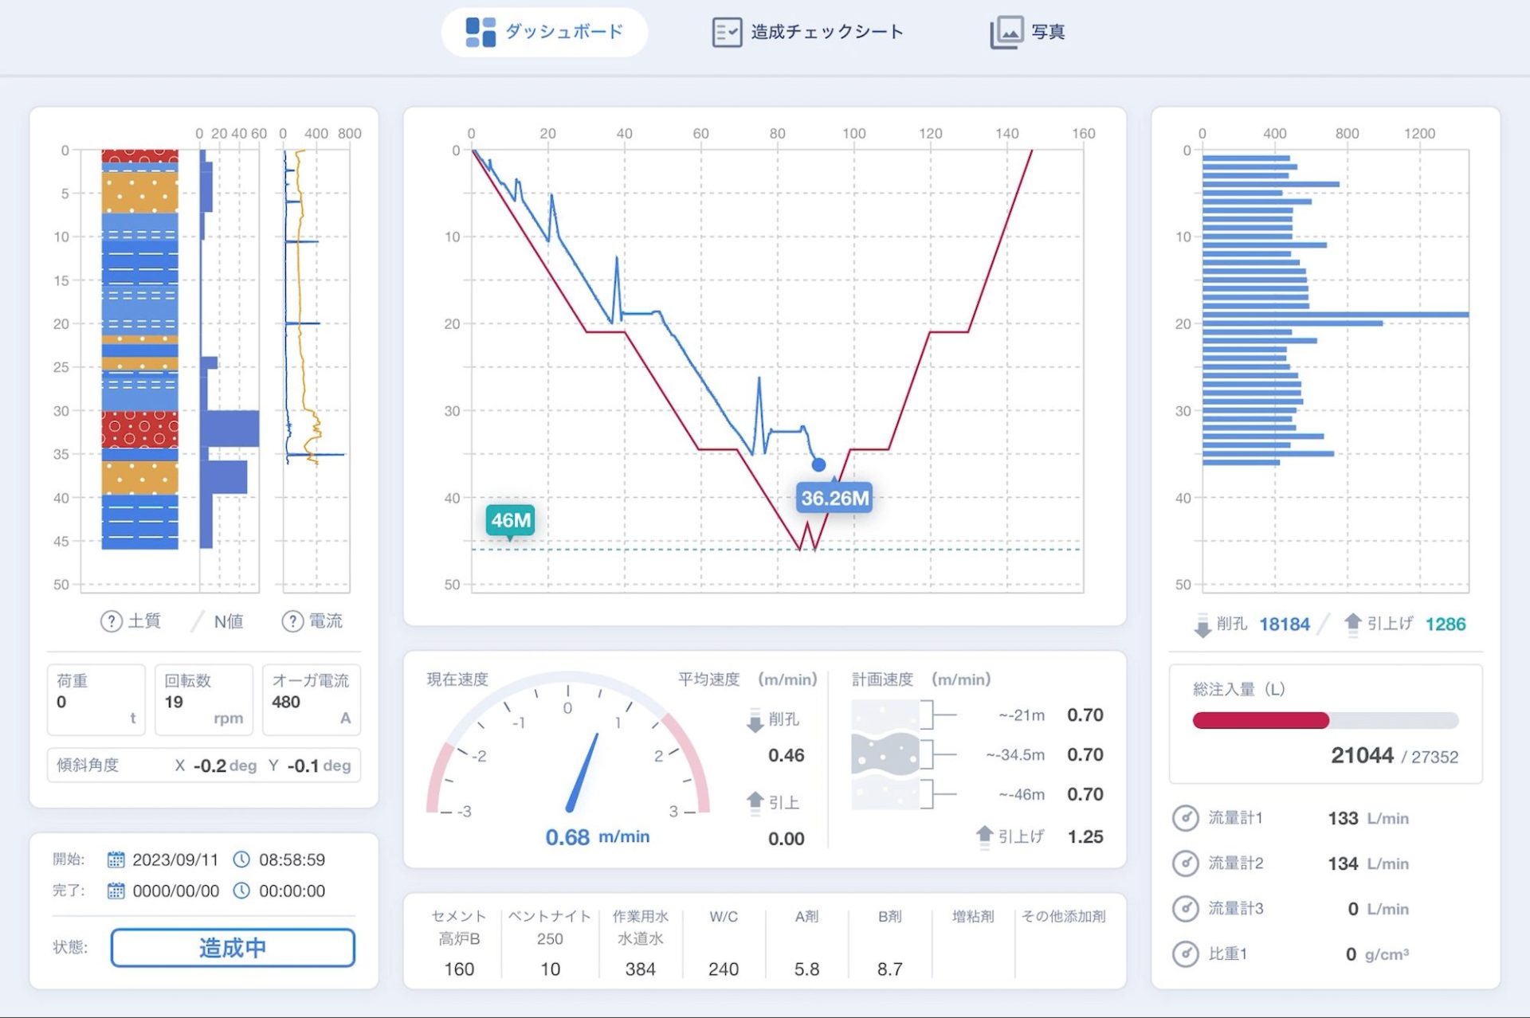The height and width of the screenshot is (1018, 1530).
Task: Click the soil type help question icon
Action: click(111, 621)
